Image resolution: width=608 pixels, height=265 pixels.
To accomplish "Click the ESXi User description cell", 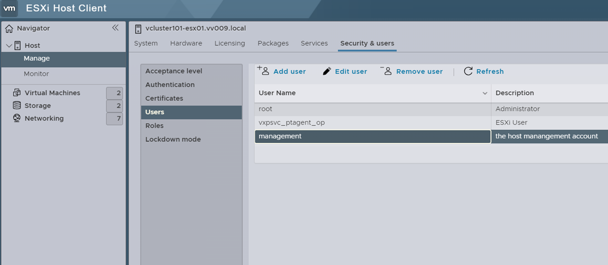I will (511, 123).
